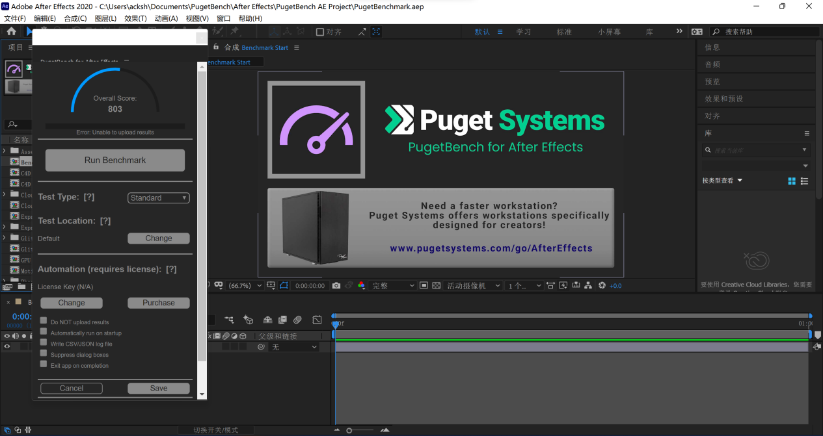Screen dimensions: 823x436
Task: Click the Purchase license button
Action: [159, 303]
